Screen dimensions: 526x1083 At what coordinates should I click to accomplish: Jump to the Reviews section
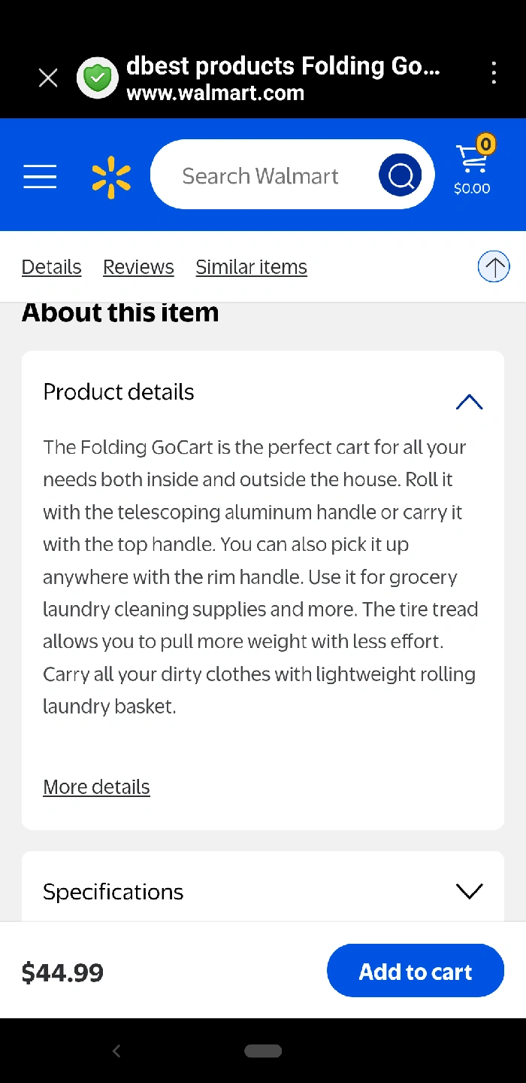click(x=138, y=267)
